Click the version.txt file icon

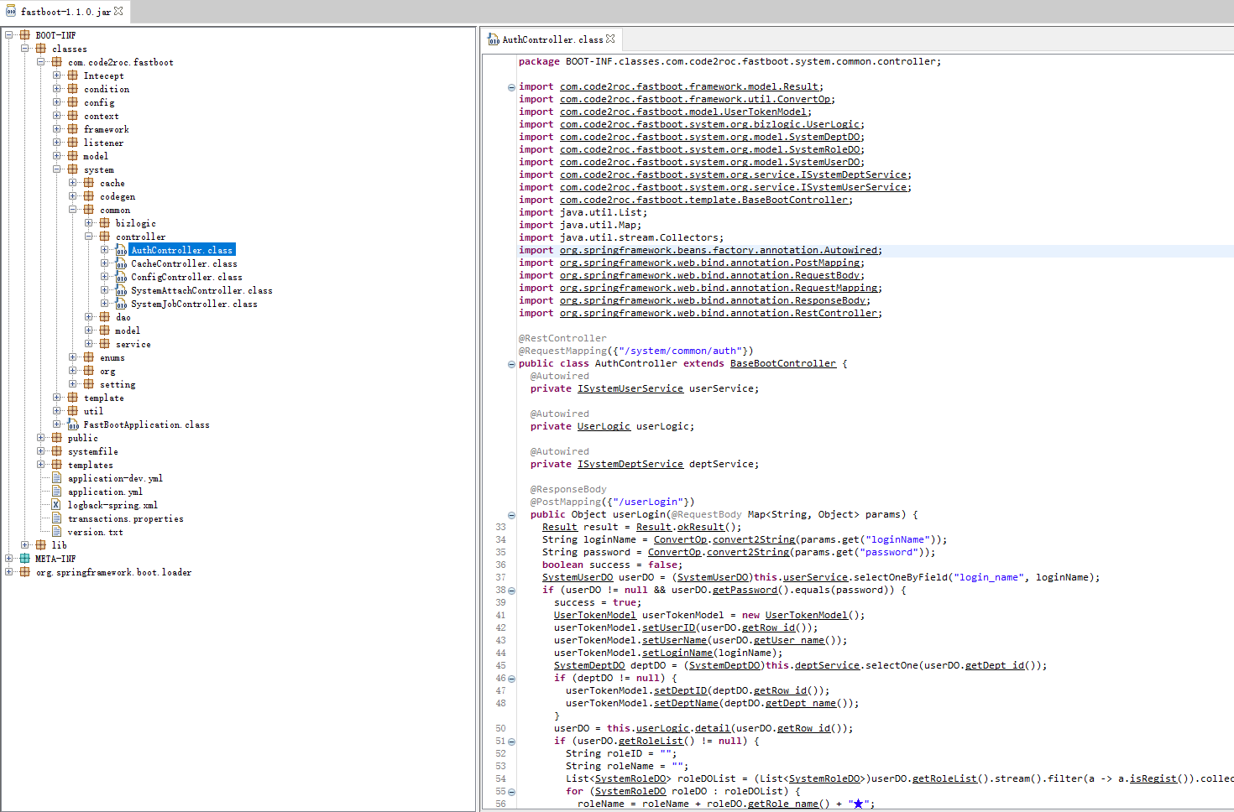click(x=56, y=532)
